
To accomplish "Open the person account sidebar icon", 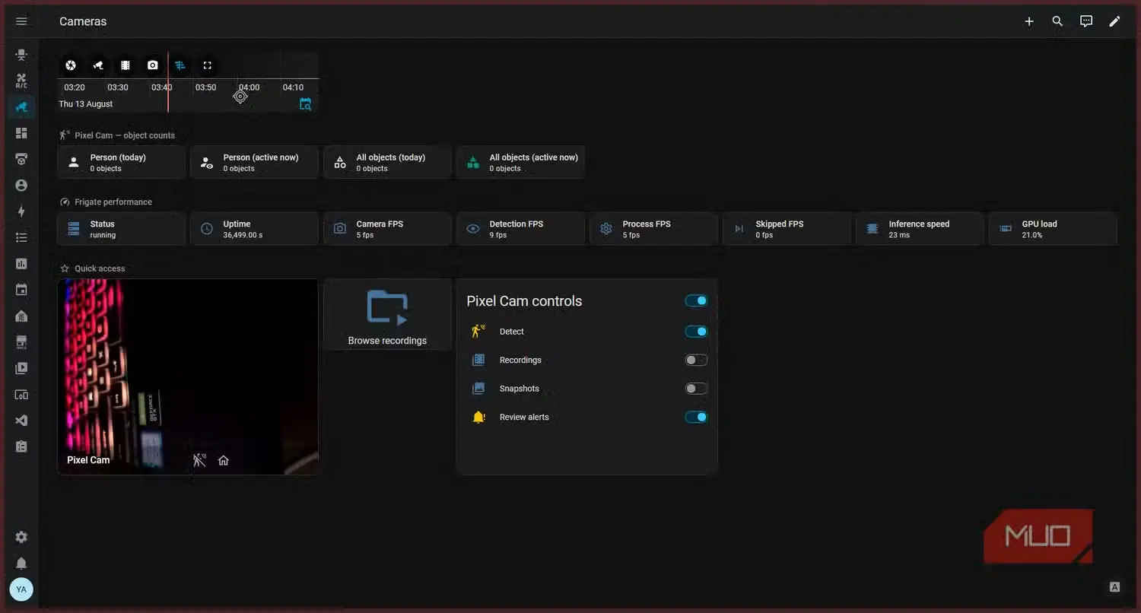I will [21, 186].
